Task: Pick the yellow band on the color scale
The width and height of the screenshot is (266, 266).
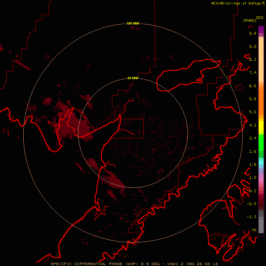Action: (261, 126)
